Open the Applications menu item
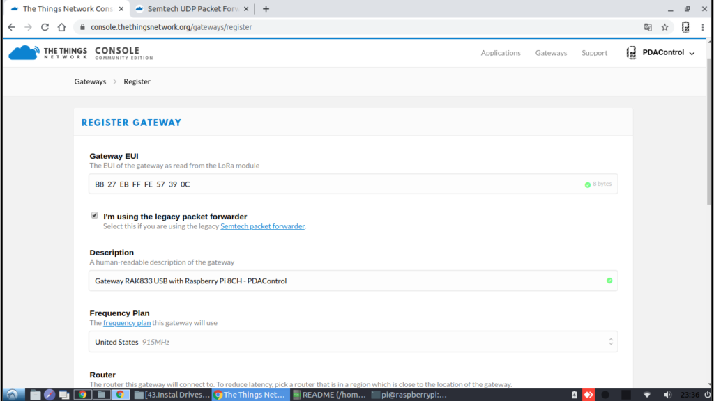The width and height of the screenshot is (714, 401). coord(501,53)
